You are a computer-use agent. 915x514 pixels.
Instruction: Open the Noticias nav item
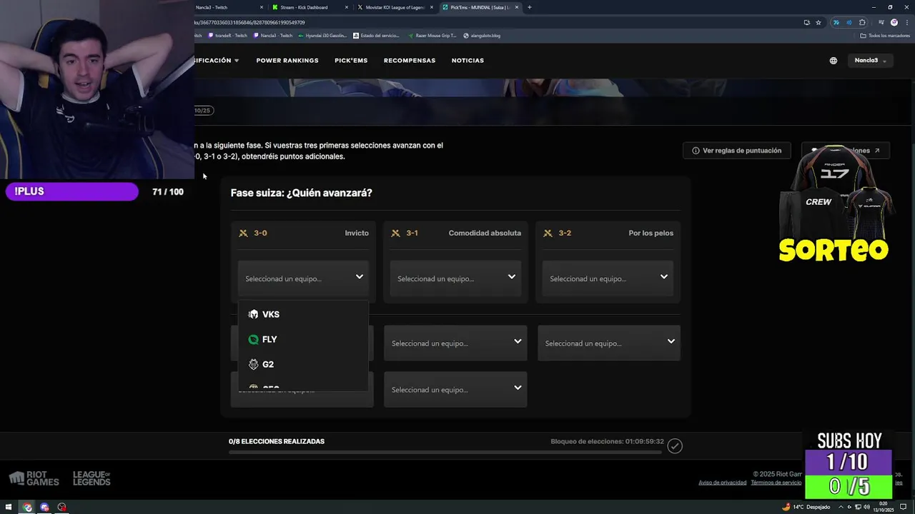(468, 61)
